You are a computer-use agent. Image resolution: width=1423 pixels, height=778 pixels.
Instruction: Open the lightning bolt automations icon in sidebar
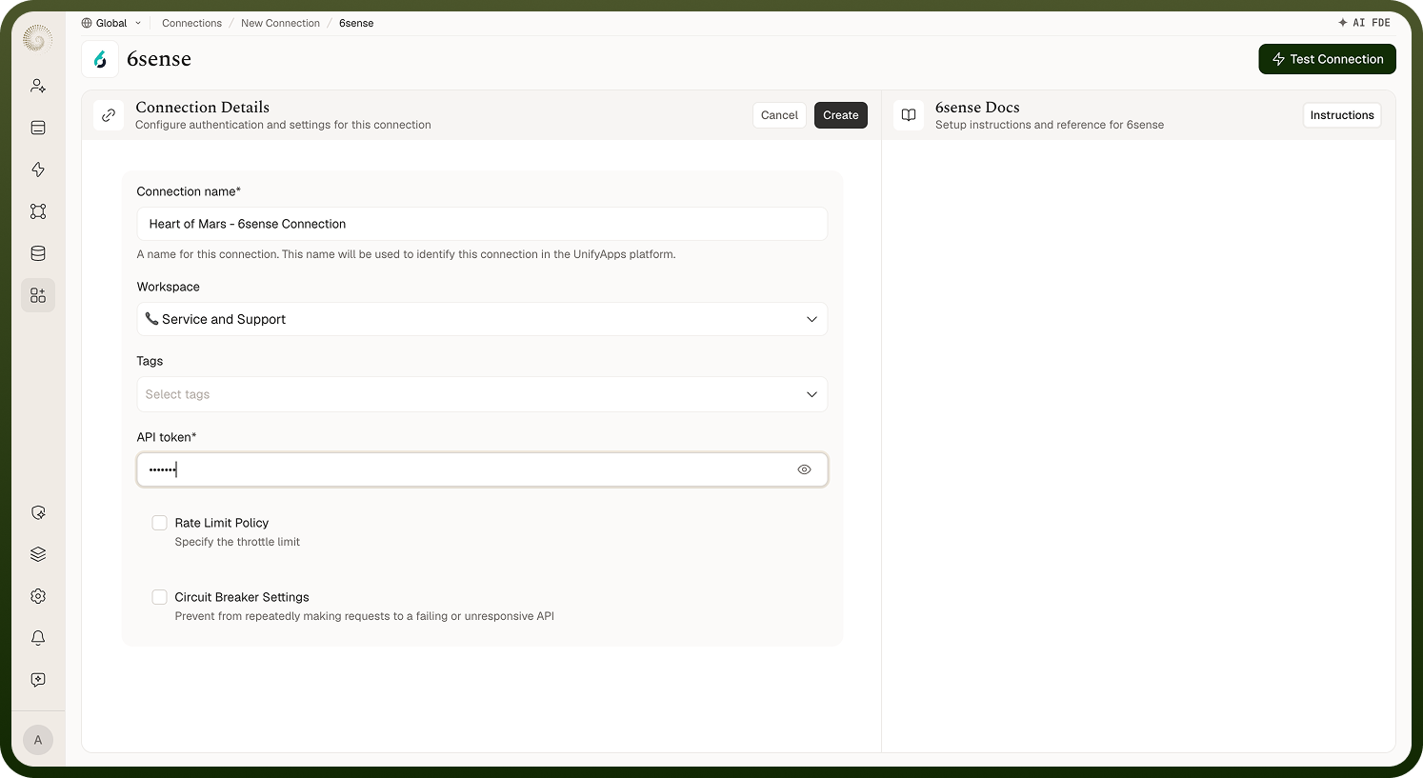38,170
